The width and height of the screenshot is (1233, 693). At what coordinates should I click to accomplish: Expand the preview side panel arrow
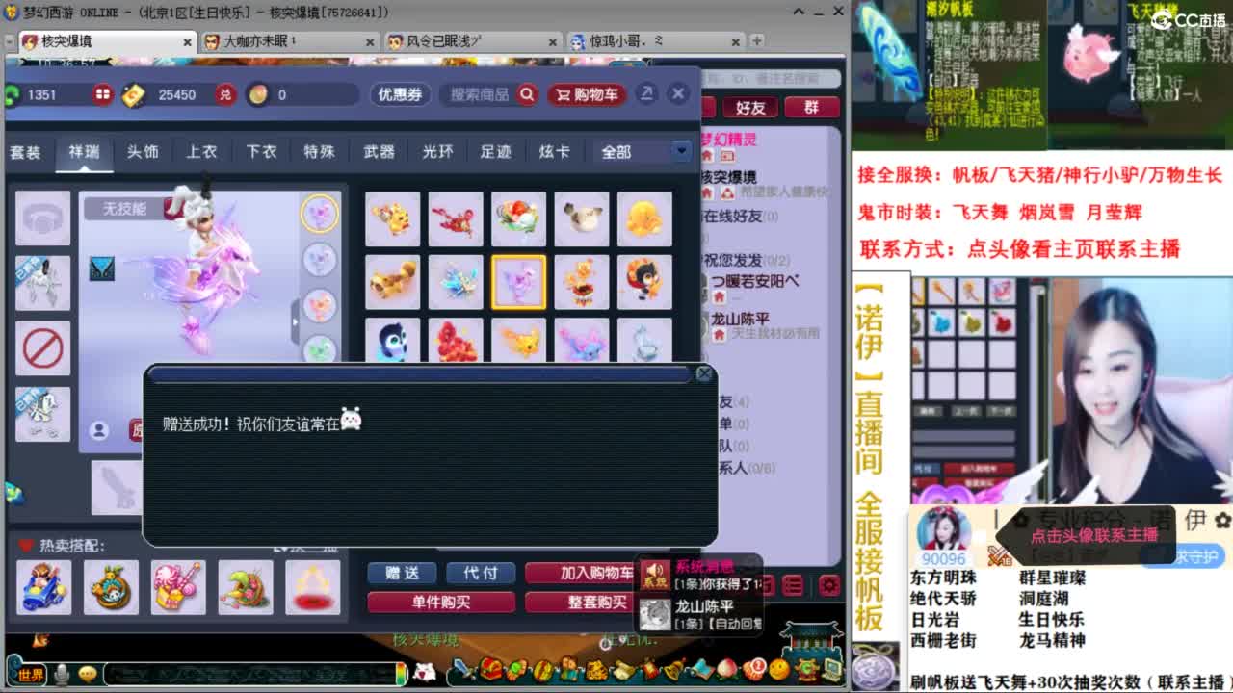pyautogui.click(x=295, y=324)
